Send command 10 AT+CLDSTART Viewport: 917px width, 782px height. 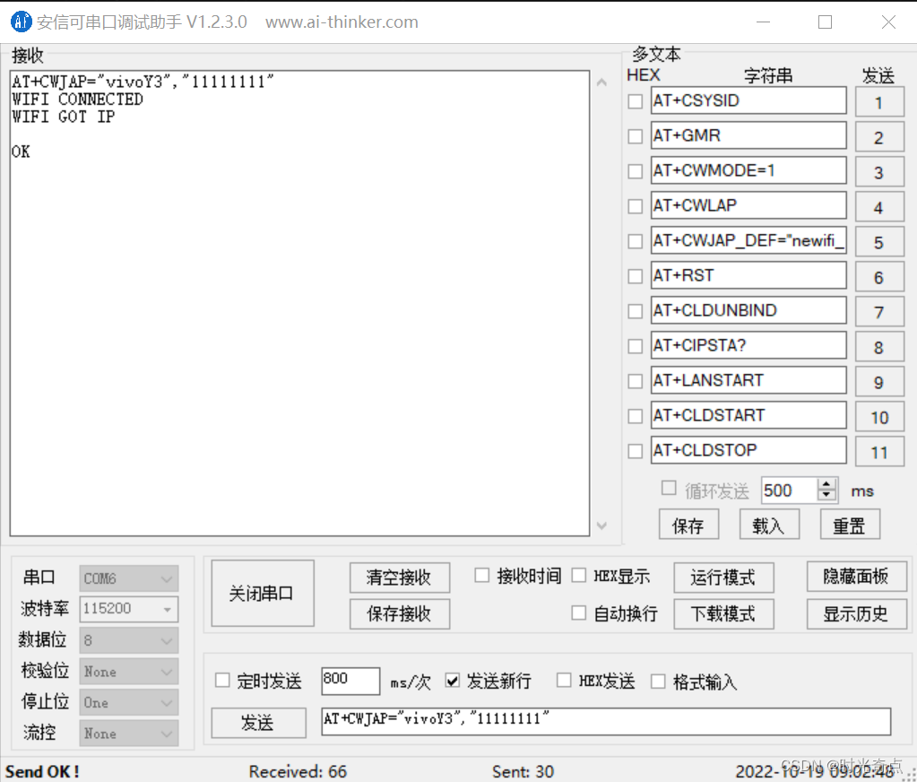pos(879,417)
